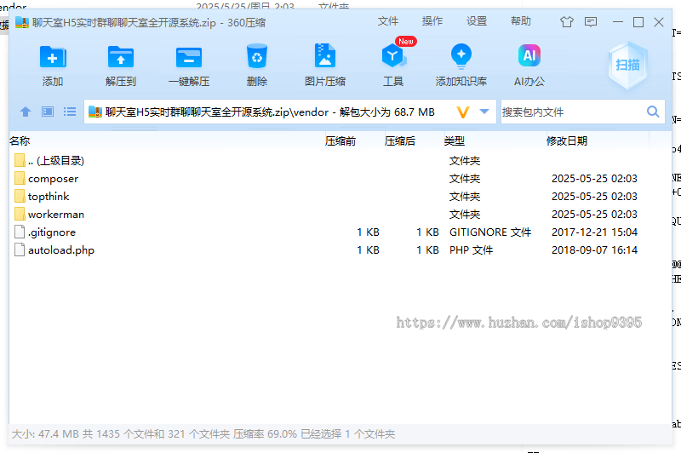681x453 pixels.
Task: Click the orange V icon in the path bar
Action: (463, 112)
